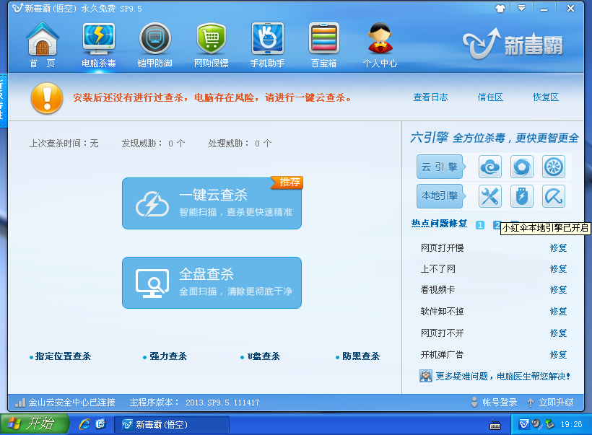This screenshot has height=435, width=592.
Task: Go to the 首页 home icon
Action: (43, 45)
